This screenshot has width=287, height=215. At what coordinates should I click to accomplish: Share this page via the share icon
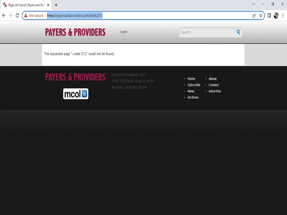[x=254, y=15]
